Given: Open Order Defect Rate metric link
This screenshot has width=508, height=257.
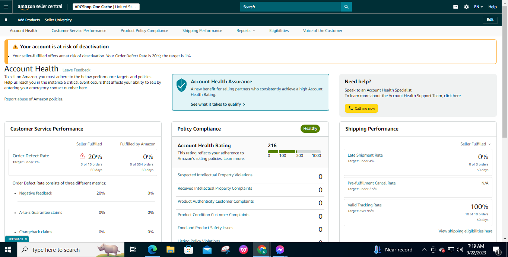Looking at the screenshot, I should point(31,156).
